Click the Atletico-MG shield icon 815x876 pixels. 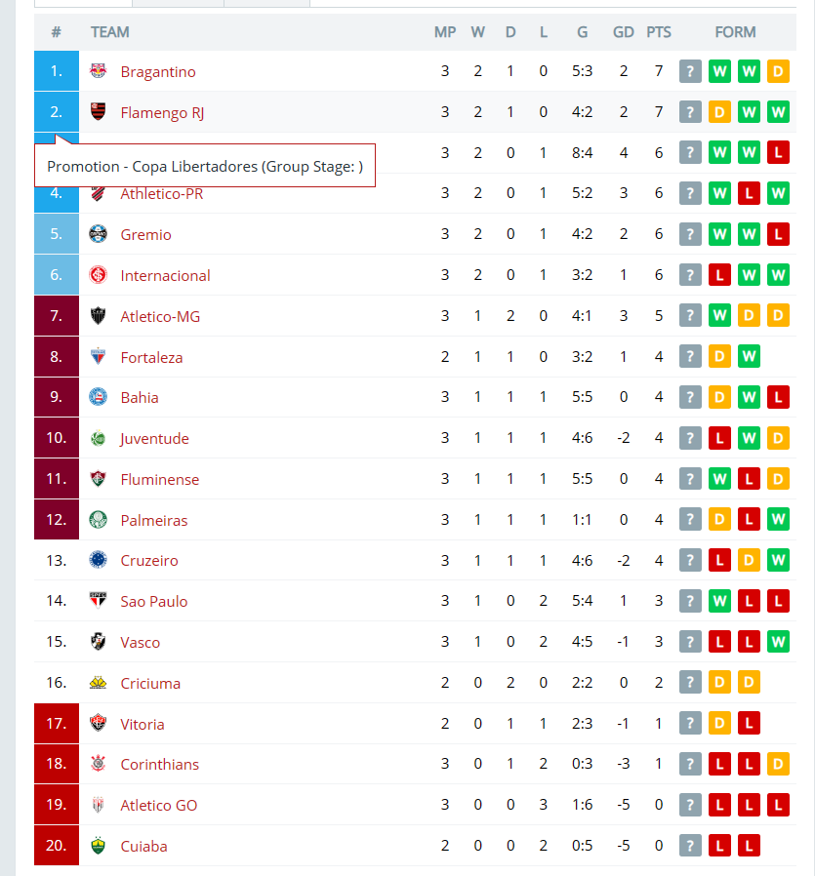99,316
